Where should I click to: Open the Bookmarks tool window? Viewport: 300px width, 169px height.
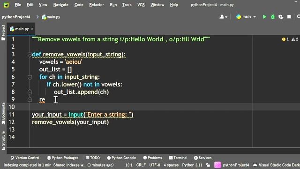tap(3, 114)
